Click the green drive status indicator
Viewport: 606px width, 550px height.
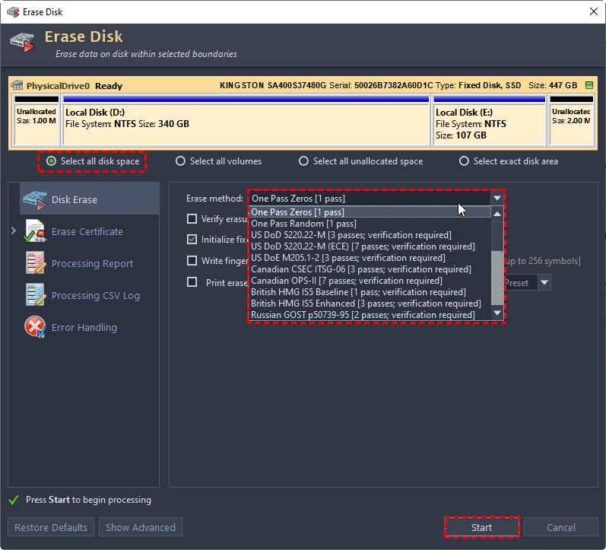tap(589, 86)
